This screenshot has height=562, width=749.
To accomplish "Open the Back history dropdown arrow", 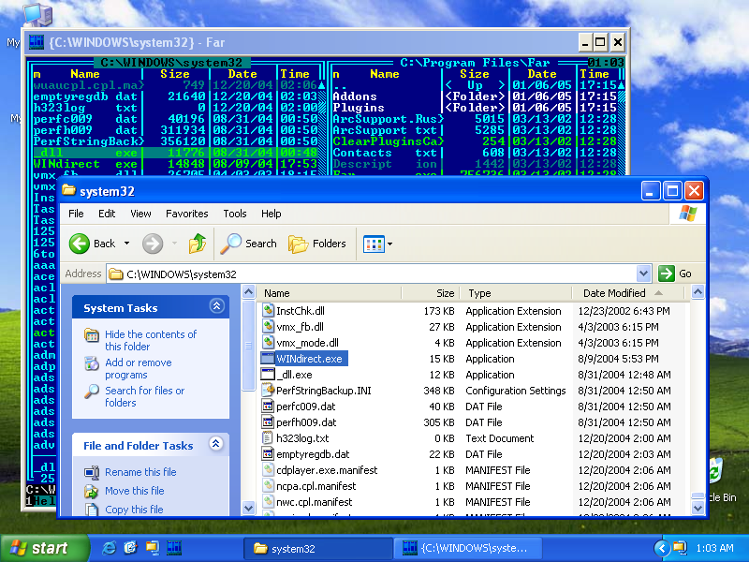I will tap(126, 244).
